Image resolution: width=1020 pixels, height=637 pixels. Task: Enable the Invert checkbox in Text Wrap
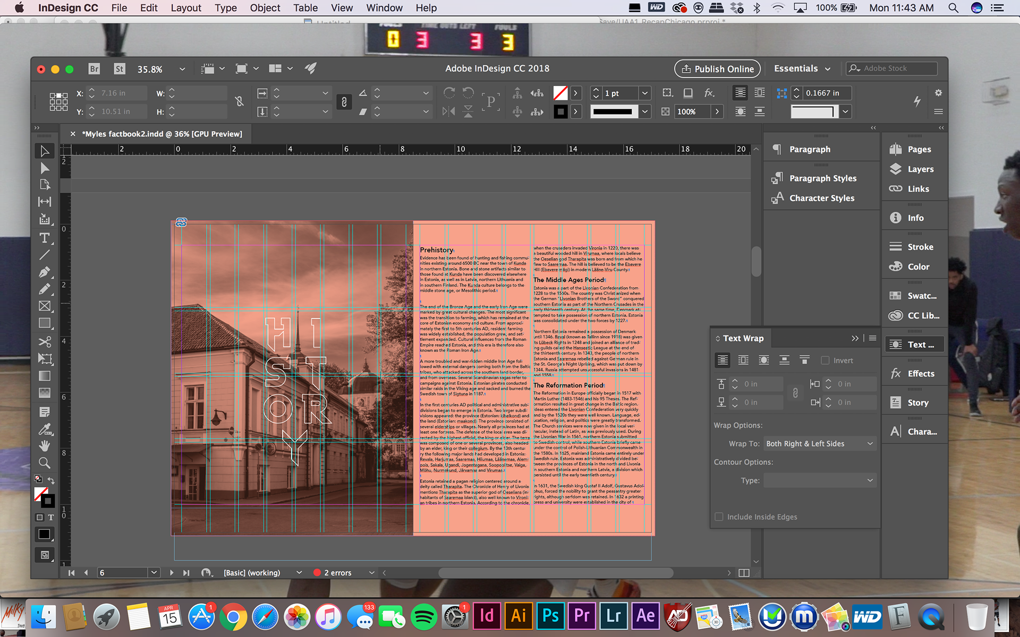tap(825, 360)
